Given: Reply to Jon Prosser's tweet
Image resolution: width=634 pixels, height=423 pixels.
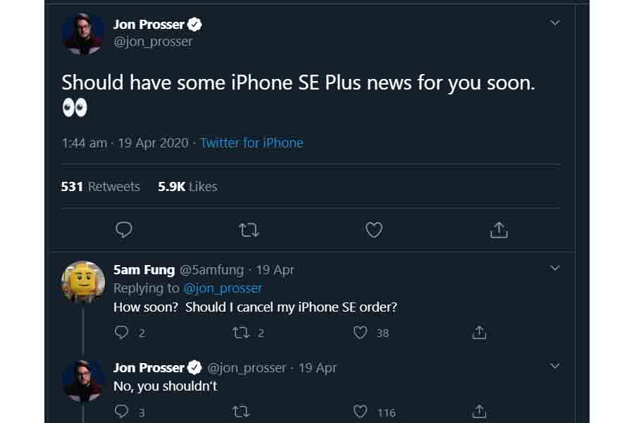Looking at the screenshot, I should 124,230.
